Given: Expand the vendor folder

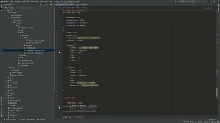Looking at the screenshot, I should coord(6,98).
